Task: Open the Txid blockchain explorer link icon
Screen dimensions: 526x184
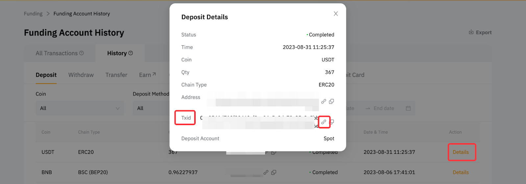Action: [x=324, y=122]
